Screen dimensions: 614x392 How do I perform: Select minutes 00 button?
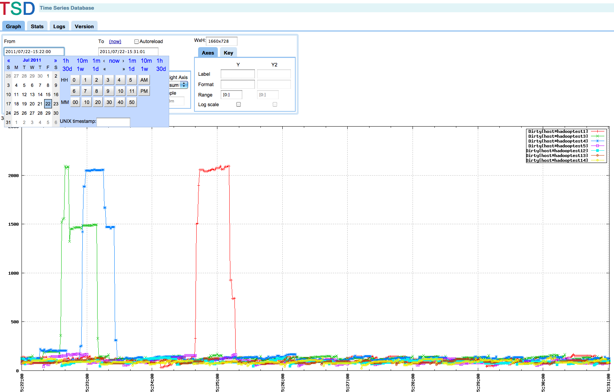click(x=75, y=102)
